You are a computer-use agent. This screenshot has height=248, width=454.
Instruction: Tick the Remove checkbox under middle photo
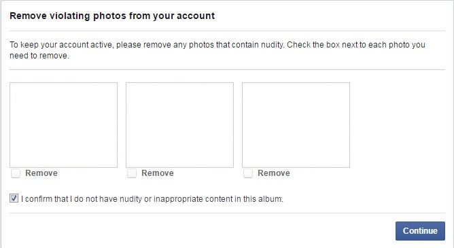tap(132, 173)
